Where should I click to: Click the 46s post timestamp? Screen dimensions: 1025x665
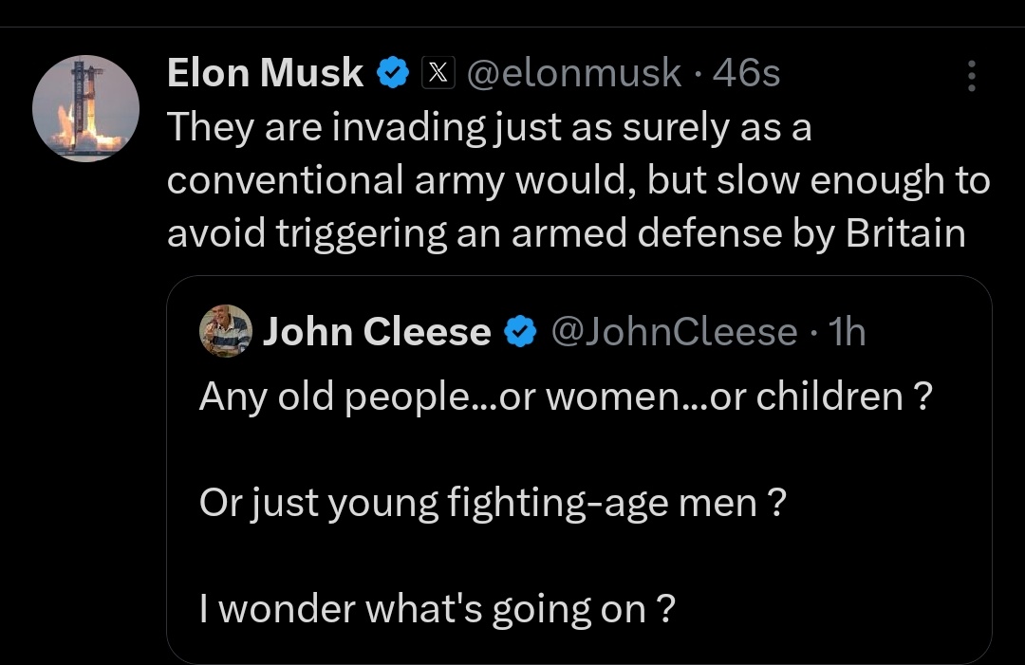[747, 72]
